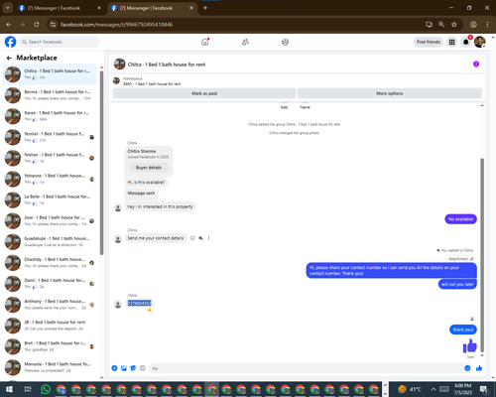Image resolution: width=496 pixels, height=397 pixels.
Task: Choose a sticker from the composer
Action: point(133,368)
